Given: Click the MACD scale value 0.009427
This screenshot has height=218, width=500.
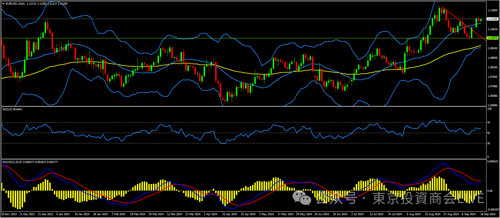Looking at the screenshot, I should (493, 162).
